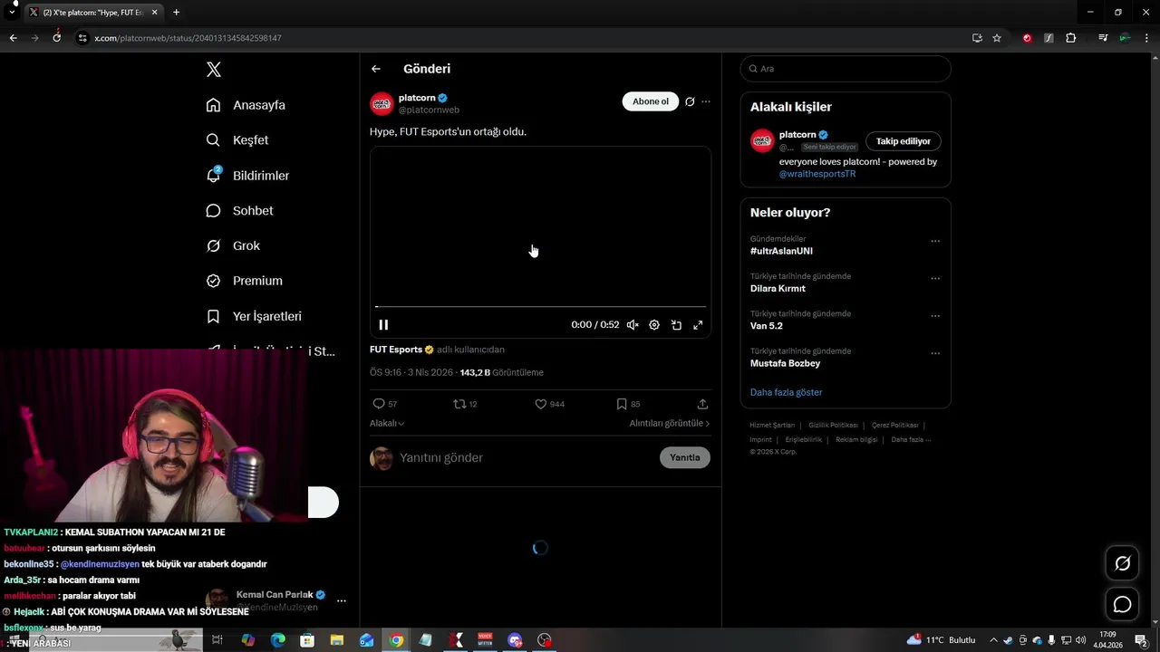Viewport: 1160px width, 652px height.
Task: Click the X logo in the sidebar
Action: point(214,70)
